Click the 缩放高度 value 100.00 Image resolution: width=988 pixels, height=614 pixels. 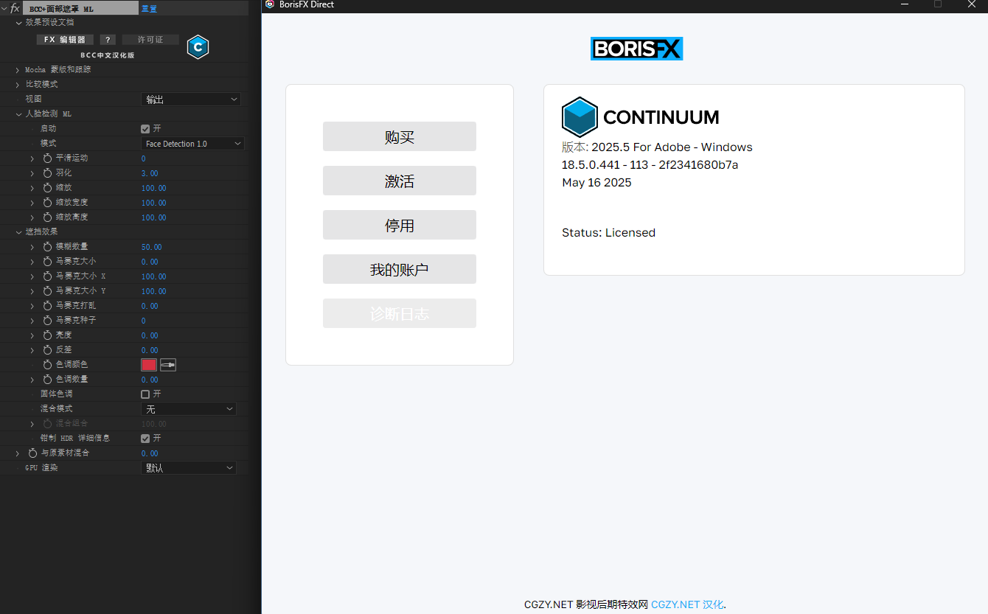[154, 217]
